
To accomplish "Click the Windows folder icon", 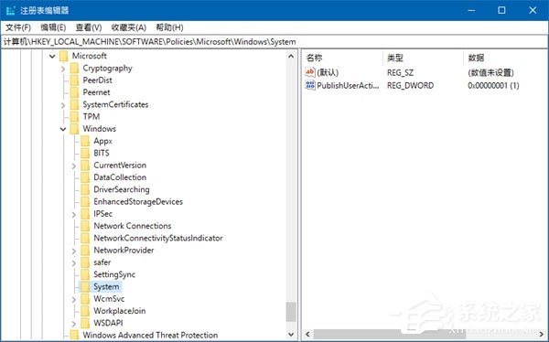I will [x=74, y=129].
